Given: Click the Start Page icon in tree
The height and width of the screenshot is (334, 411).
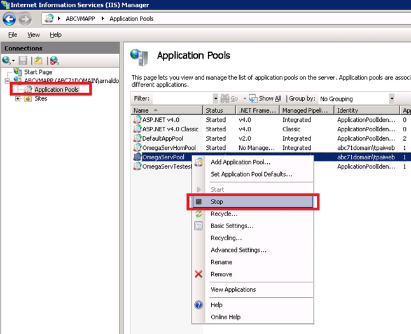Looking at the screenshot, I should click(18, 71).
